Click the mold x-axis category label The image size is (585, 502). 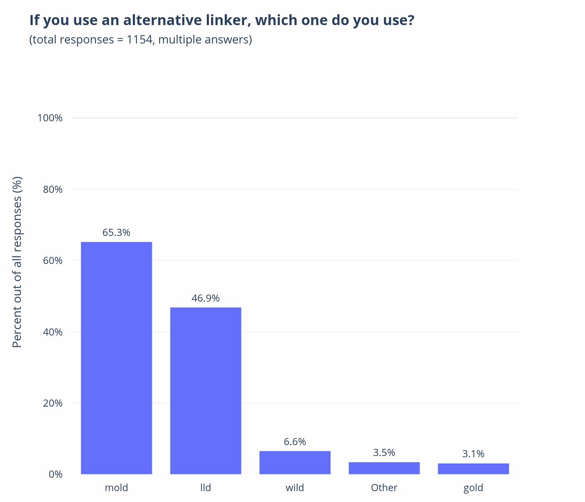click(116, 488)
